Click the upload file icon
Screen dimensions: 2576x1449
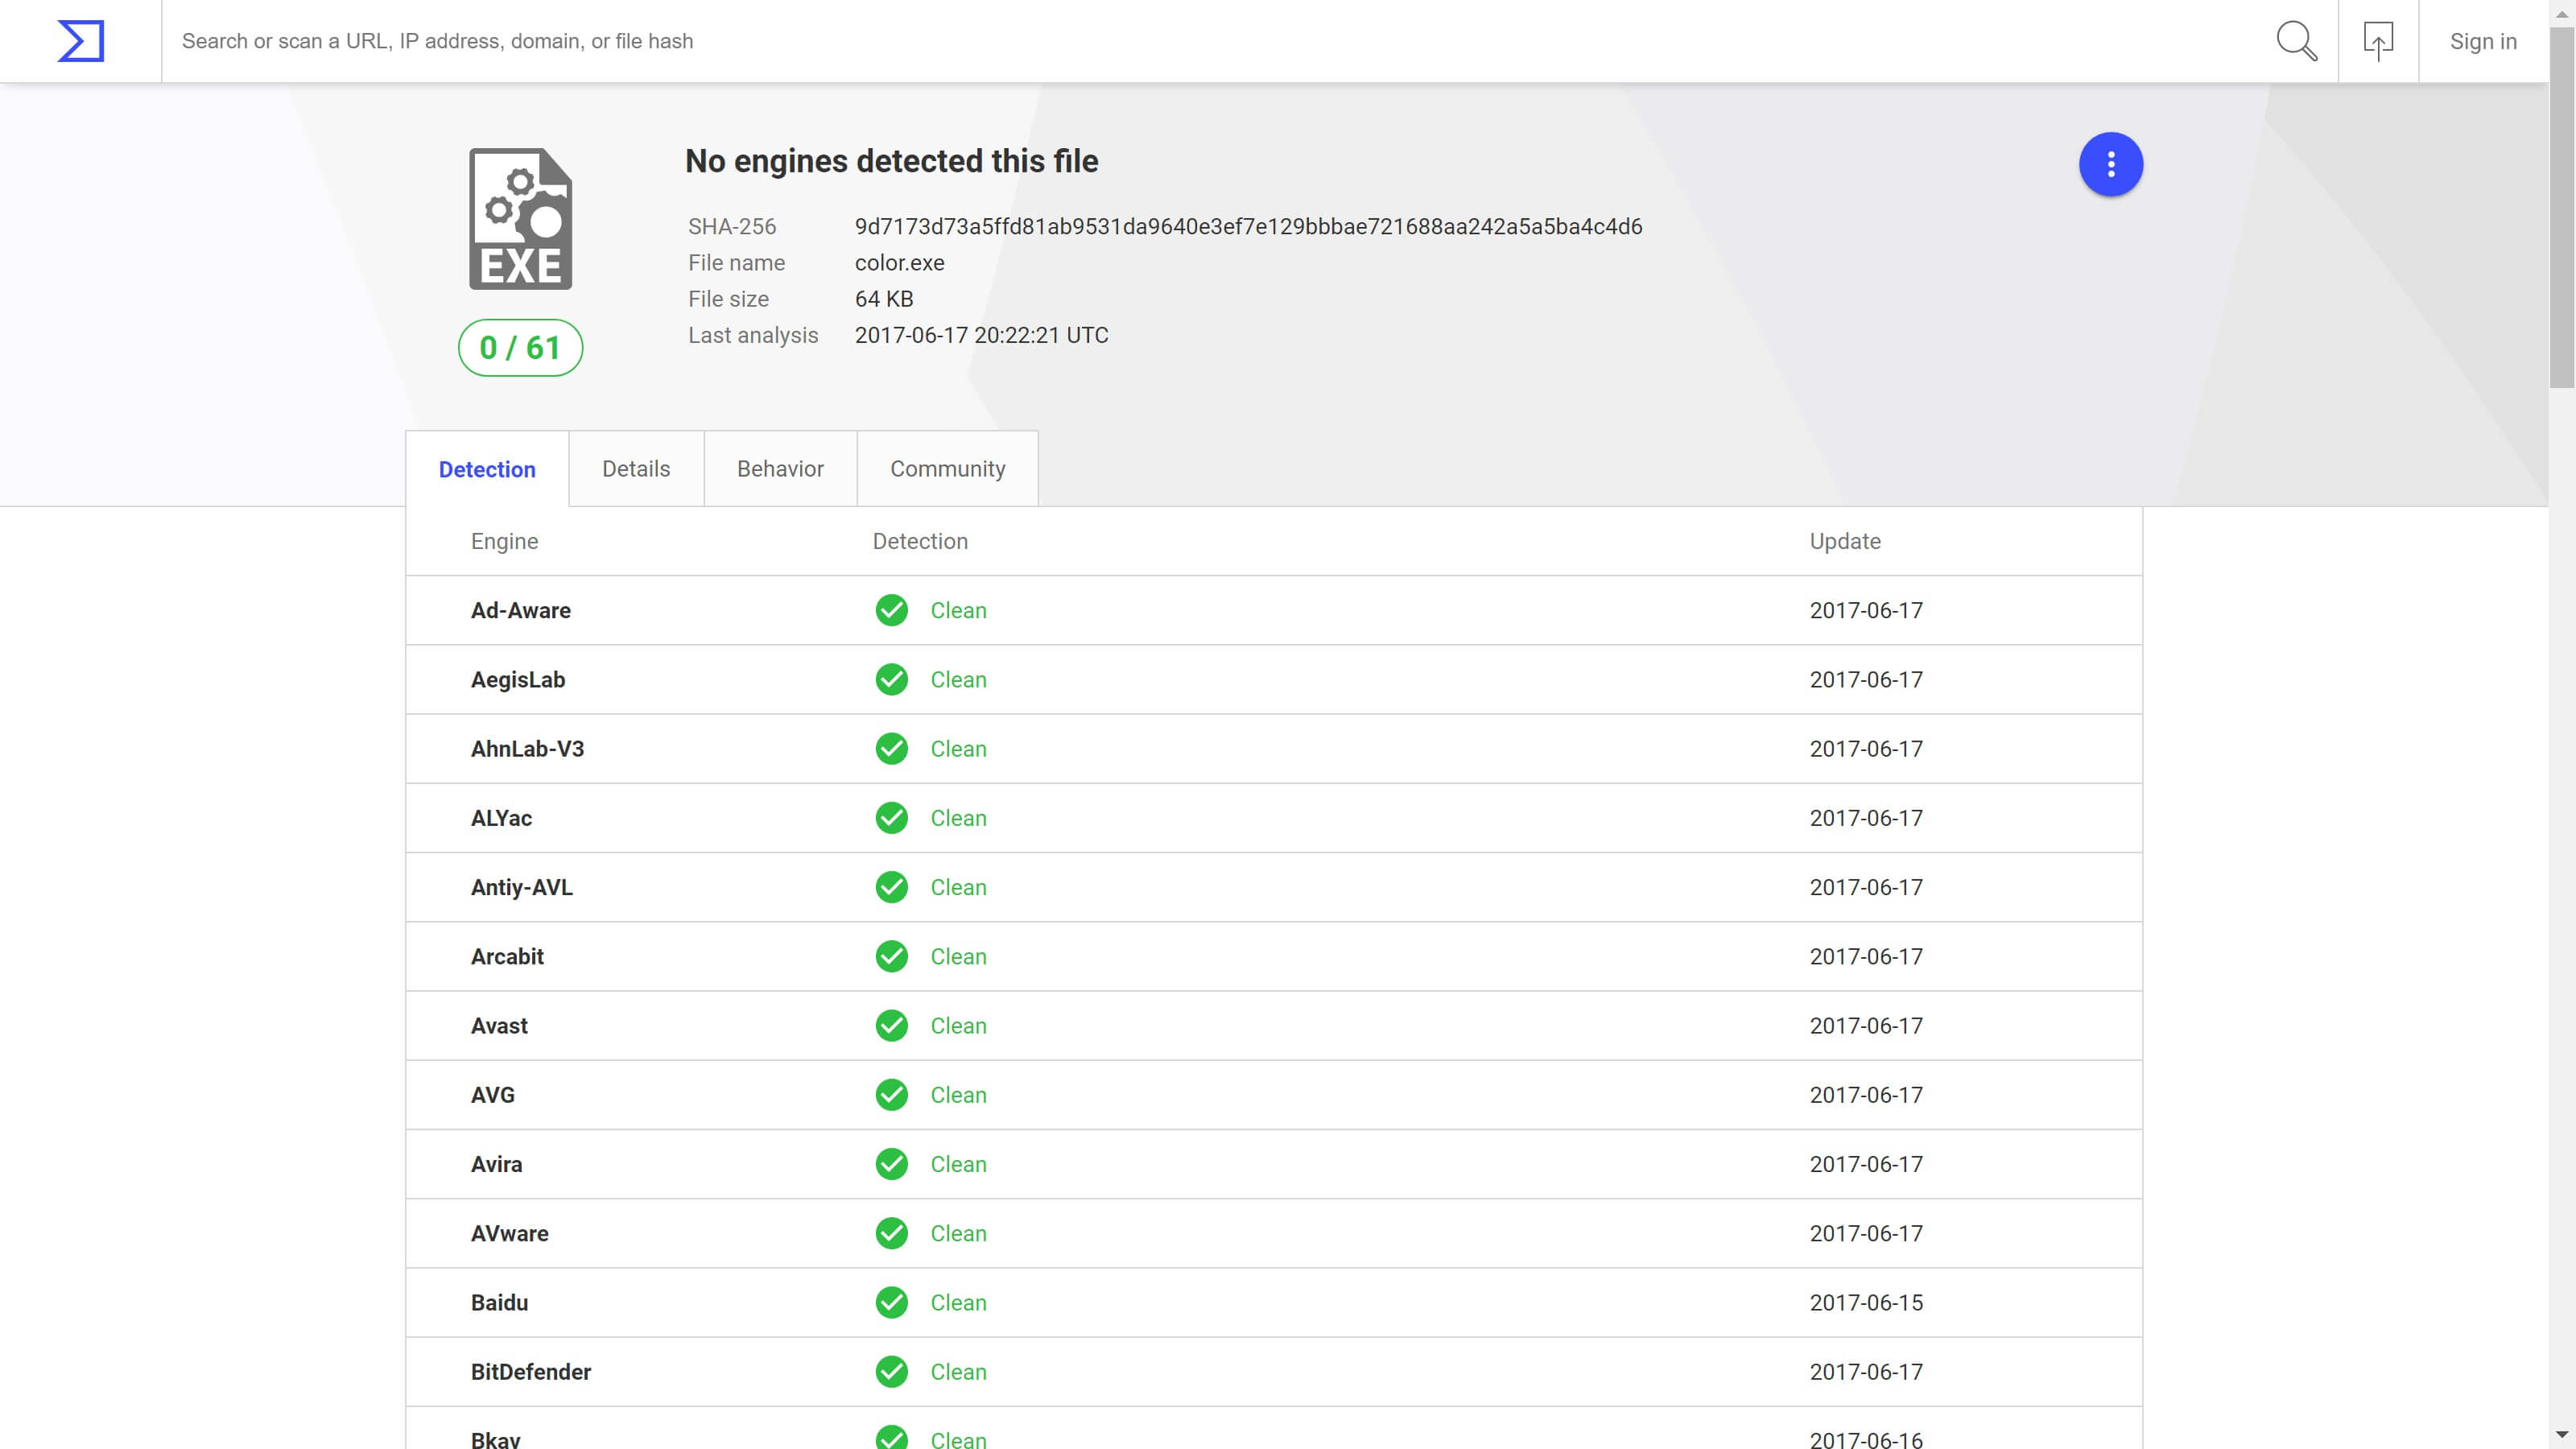[2378, 41]
